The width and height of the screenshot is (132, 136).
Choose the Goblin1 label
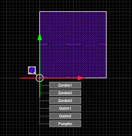65,108
